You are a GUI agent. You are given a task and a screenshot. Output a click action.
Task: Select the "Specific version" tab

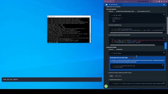[118, 76]
